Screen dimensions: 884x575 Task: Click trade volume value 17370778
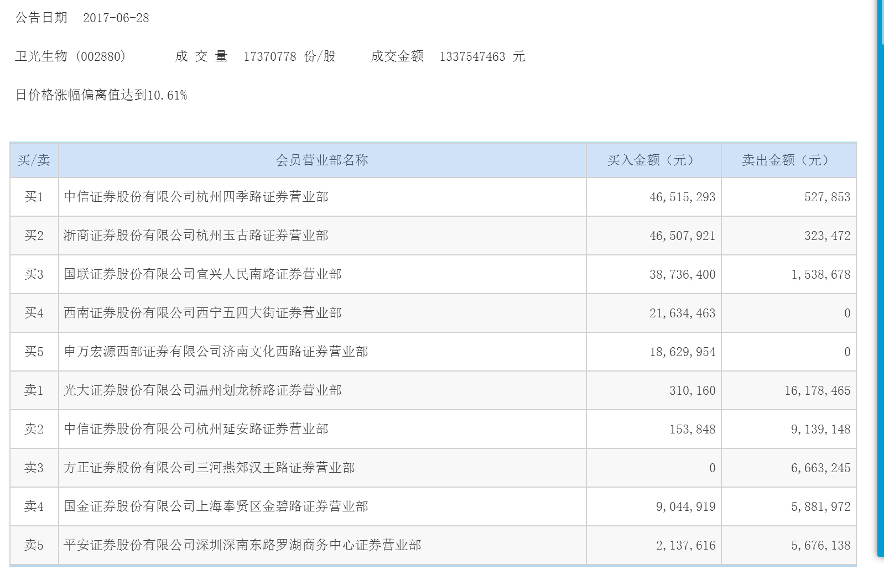click(x=270, y=56)
